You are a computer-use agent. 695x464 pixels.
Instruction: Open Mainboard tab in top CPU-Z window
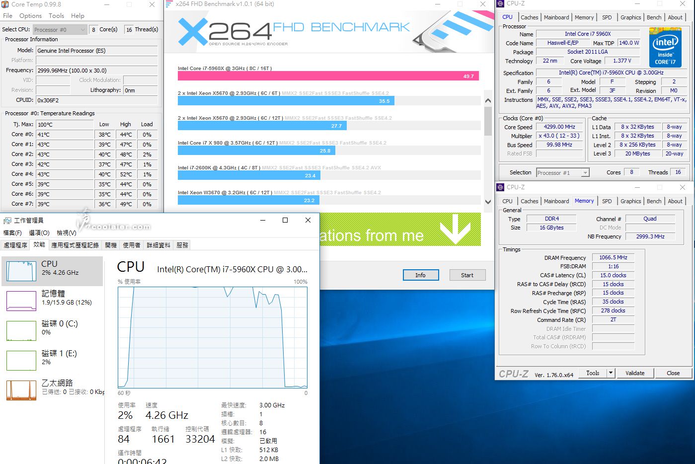tap(556, 17)
